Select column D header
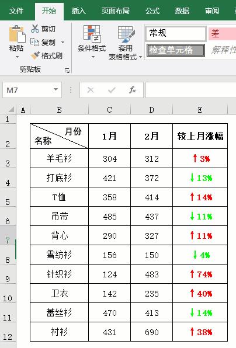The height and width of the screenshot is (348, 236). (x=151, y=110)
